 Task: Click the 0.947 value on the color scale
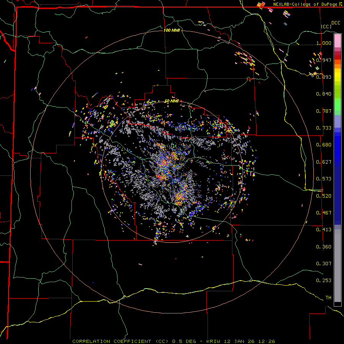click(x=324, y=60)
